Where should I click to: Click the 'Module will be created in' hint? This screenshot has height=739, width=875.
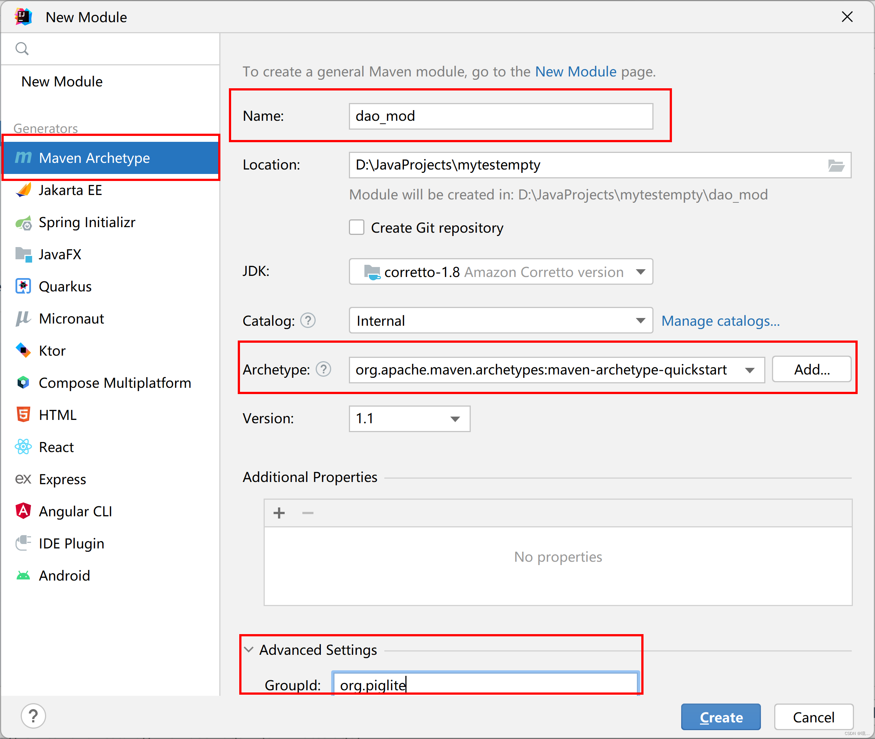[x=558, y=195]
